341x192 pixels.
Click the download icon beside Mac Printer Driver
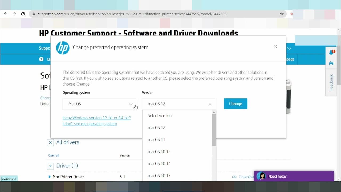tap(234, 177)
